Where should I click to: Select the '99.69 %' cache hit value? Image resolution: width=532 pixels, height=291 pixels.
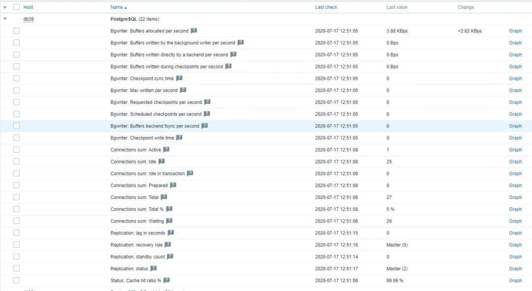click(x=395, y=280)
